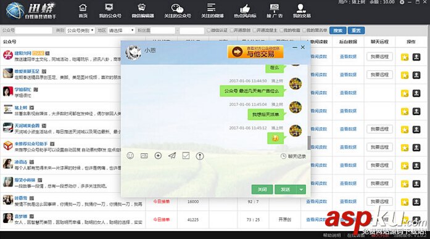Go to 关注的微博 section
Screen dimensions: 430x239
212,11
